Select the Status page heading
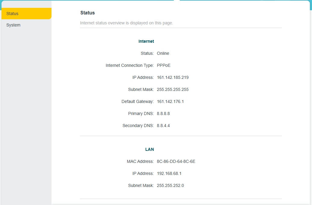The height and width of the screenshot is (205, 312). (x=88, y=13)
